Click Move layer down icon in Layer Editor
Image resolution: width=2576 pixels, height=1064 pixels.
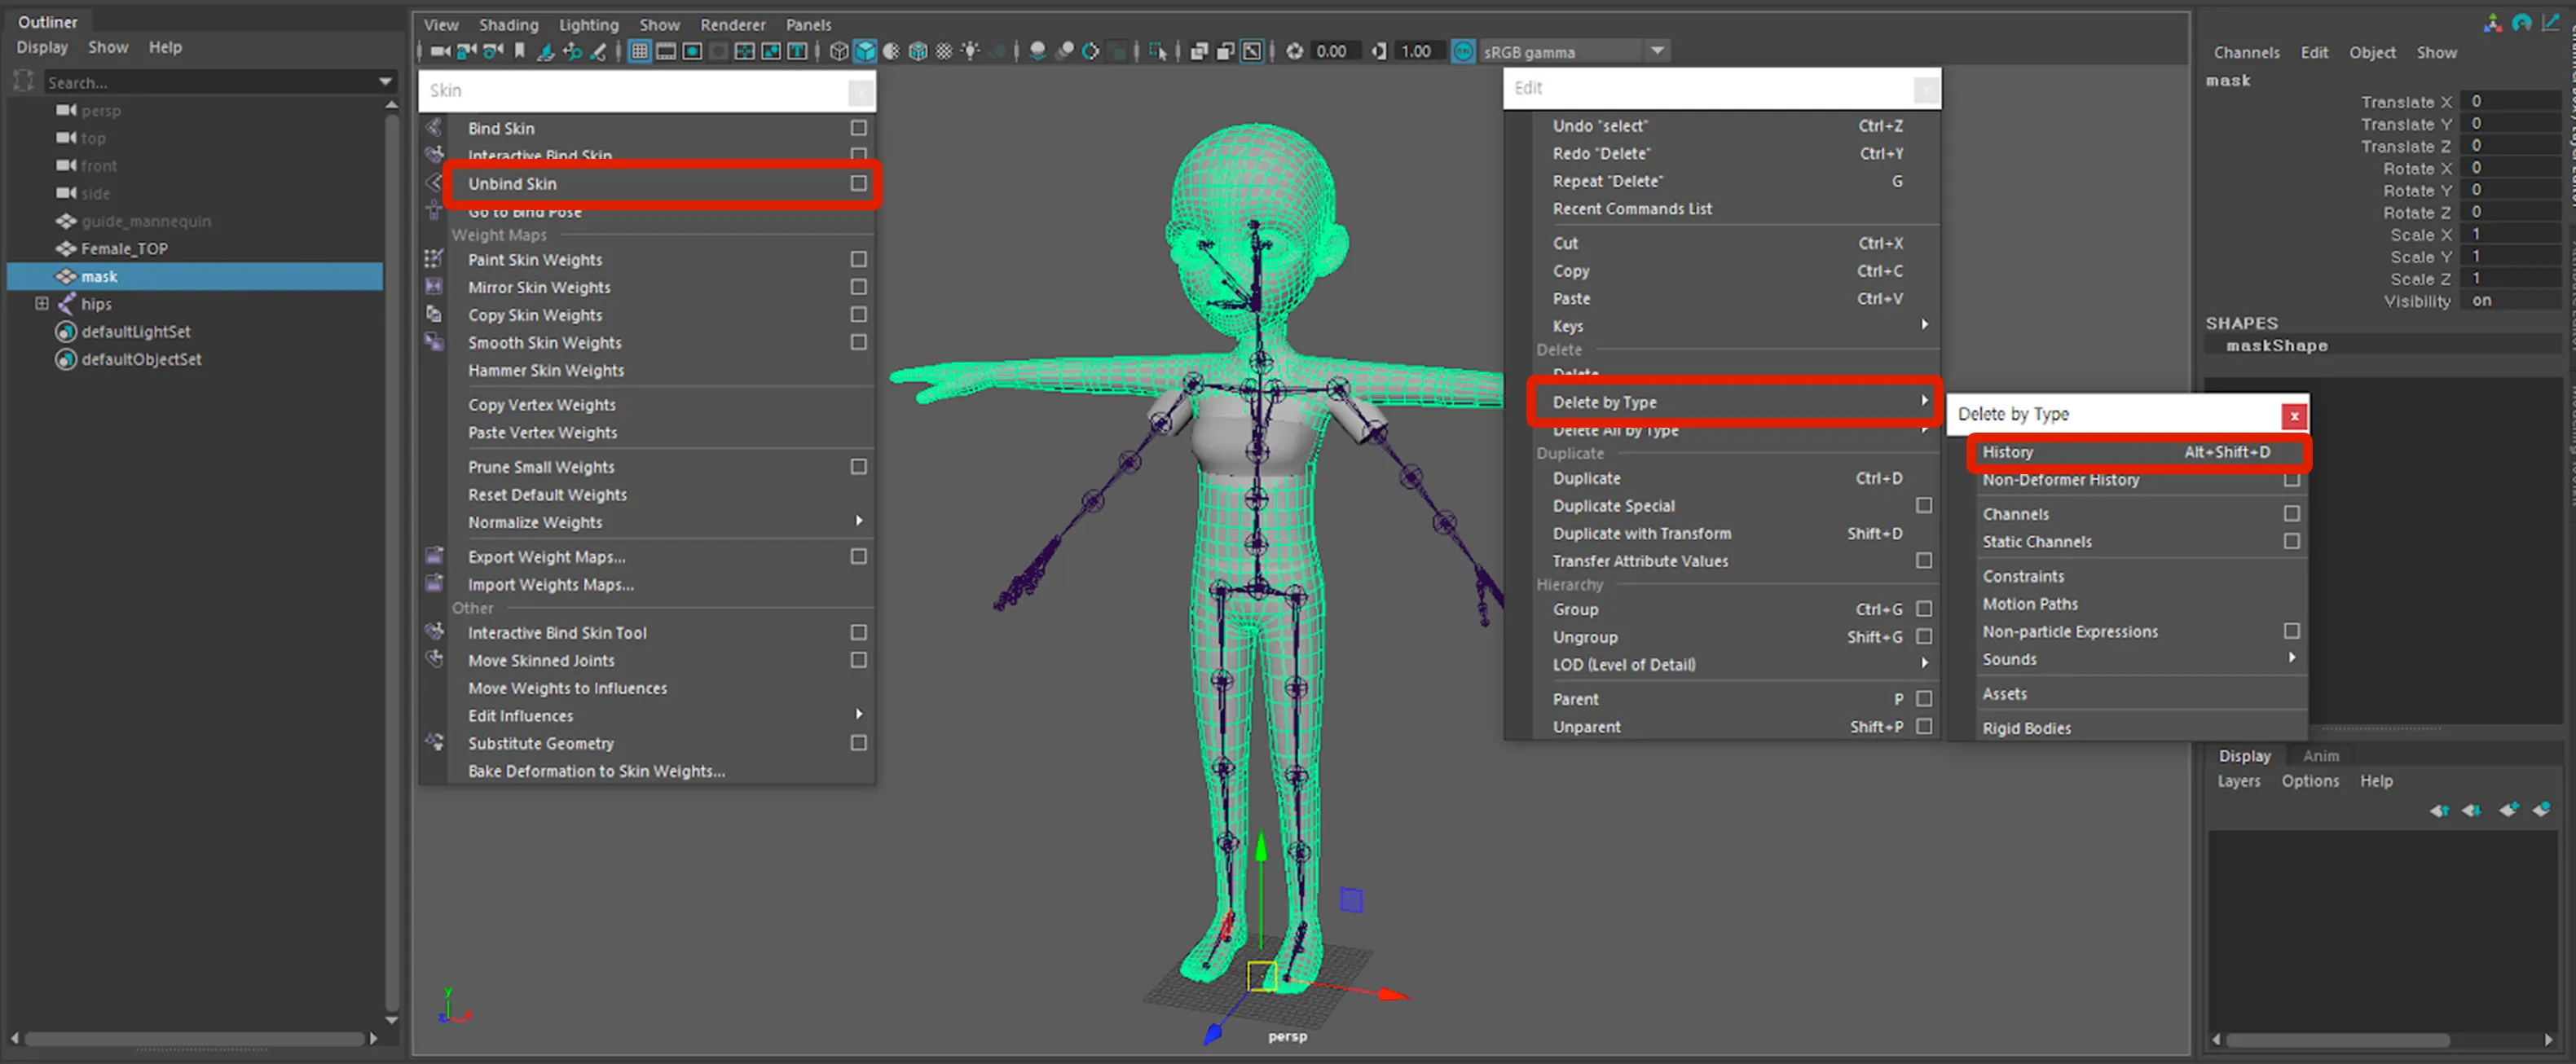coord(2472,810)
